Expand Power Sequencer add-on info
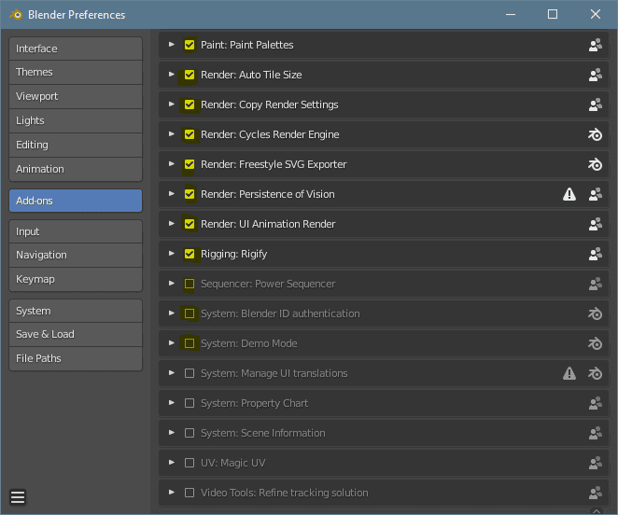 172,284
